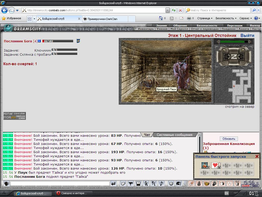Use the potion x3 in quick launch panel

point(205,165)
